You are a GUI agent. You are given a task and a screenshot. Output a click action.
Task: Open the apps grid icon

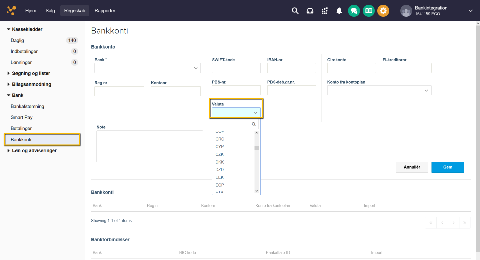point(324,11)
